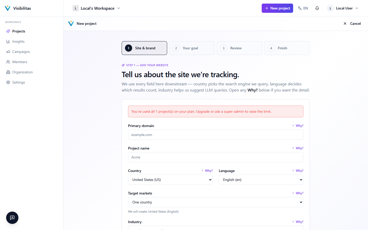The width and height of the screenshot is (368, 230).
Task: Select the Your goal step tab
Action: coord(192,48)
